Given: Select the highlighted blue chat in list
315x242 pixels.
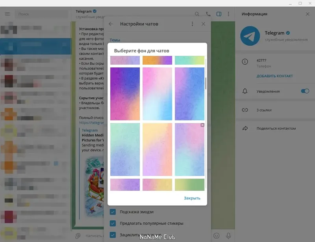Looking at the screenshot, I should coord(35,47).
